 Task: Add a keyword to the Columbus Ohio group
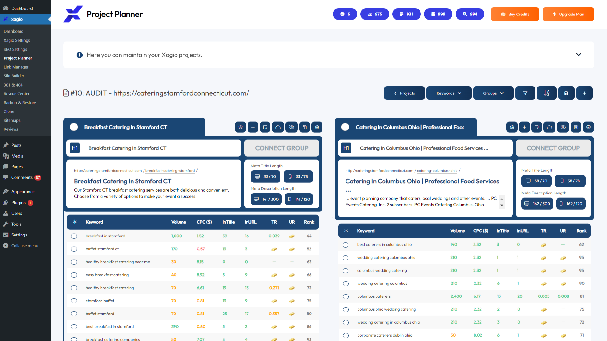point(524,127)
